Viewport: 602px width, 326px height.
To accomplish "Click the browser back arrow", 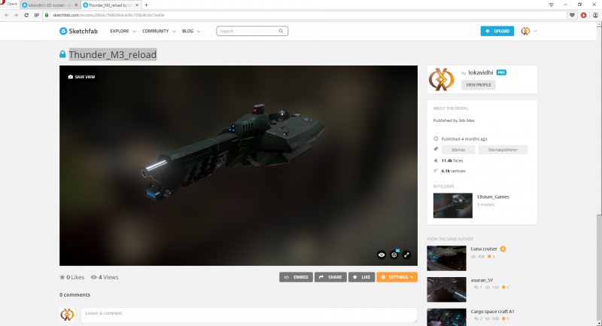I will click(7, 15).
